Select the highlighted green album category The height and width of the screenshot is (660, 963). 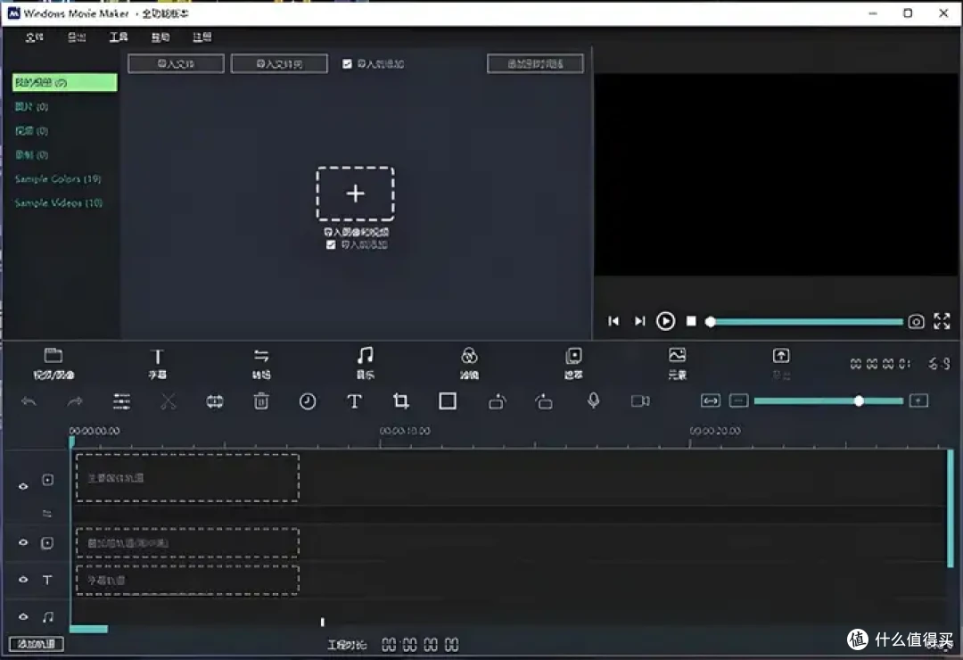point(64,82)
